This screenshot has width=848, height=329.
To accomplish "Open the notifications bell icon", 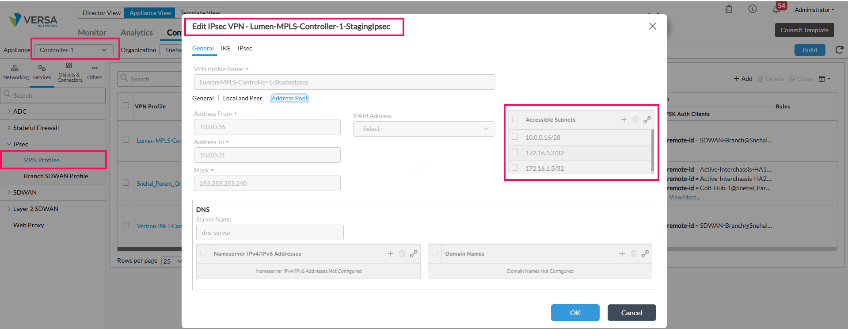I will (776, 9).
